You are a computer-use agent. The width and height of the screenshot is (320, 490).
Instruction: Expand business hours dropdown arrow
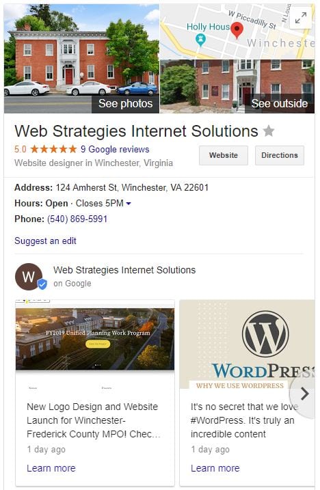click(129, 204)
